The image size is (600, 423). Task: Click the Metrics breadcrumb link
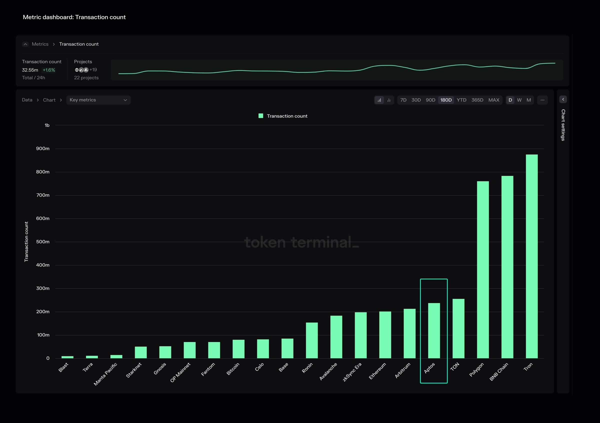[x=40, y=44]
